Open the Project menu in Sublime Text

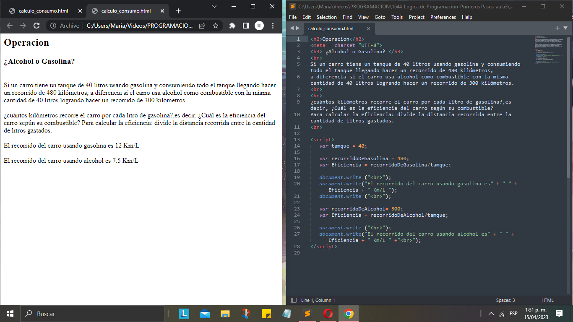417,17
